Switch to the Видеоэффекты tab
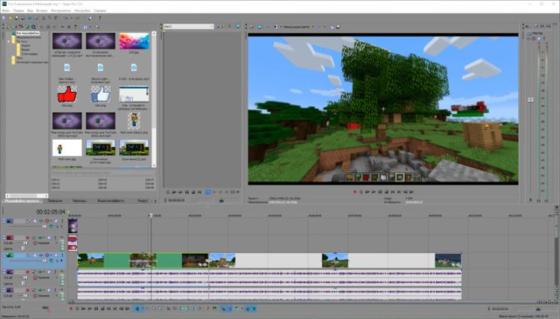The width and height of the screenshot is (560, 319). pyautogui.click(x=111, y=201)
